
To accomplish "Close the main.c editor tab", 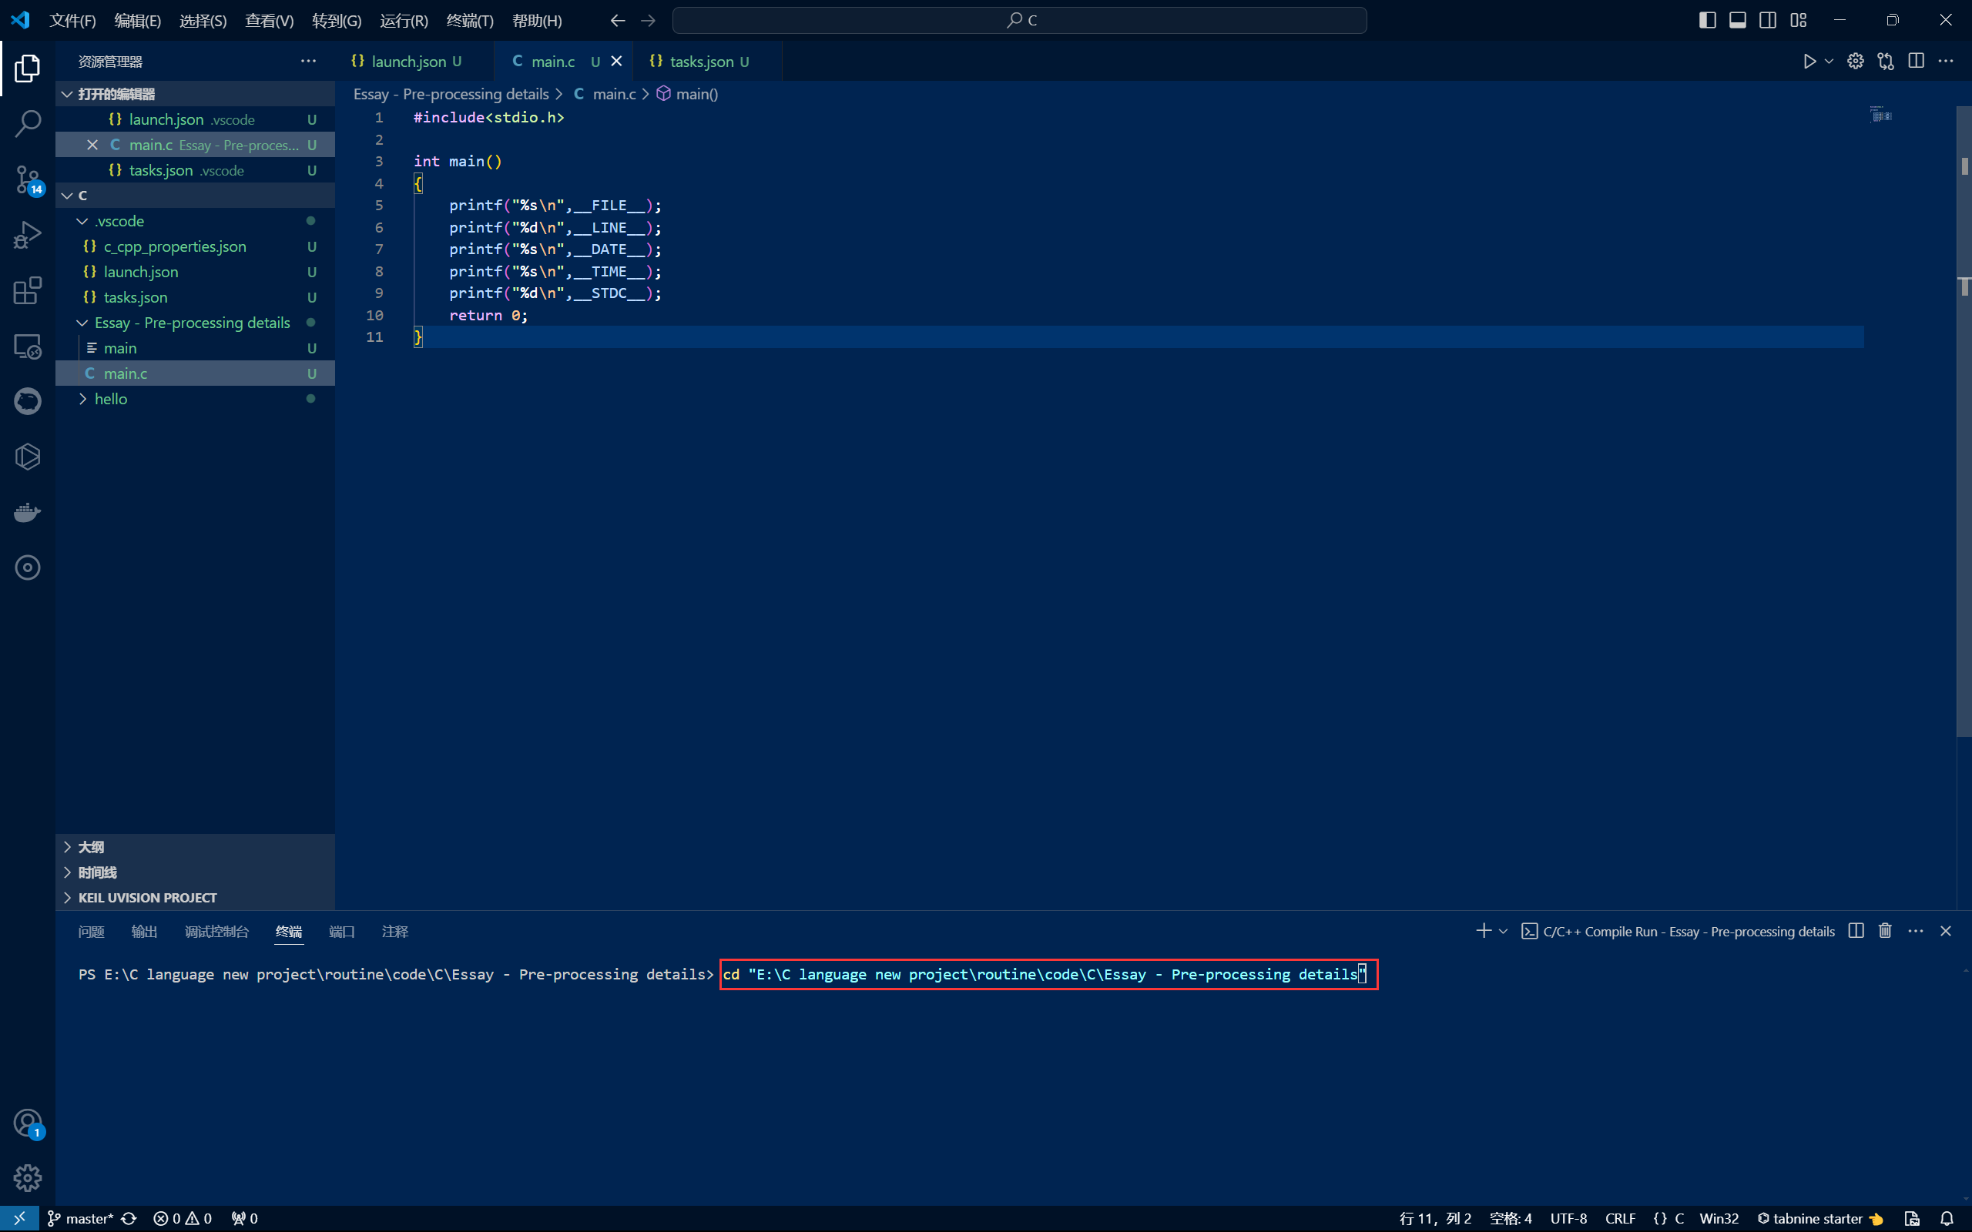I will 617,61.
